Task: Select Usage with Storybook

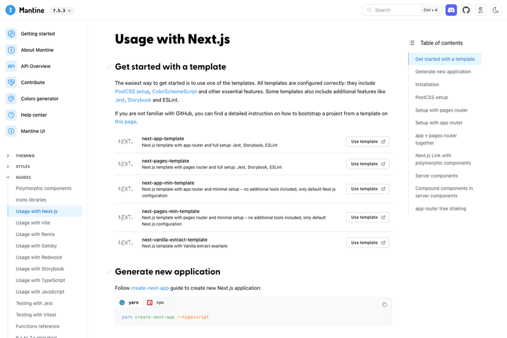Action: click(40, 269)
